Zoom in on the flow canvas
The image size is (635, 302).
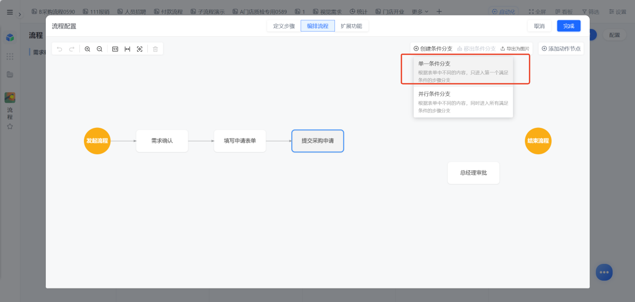pos(87,49)
